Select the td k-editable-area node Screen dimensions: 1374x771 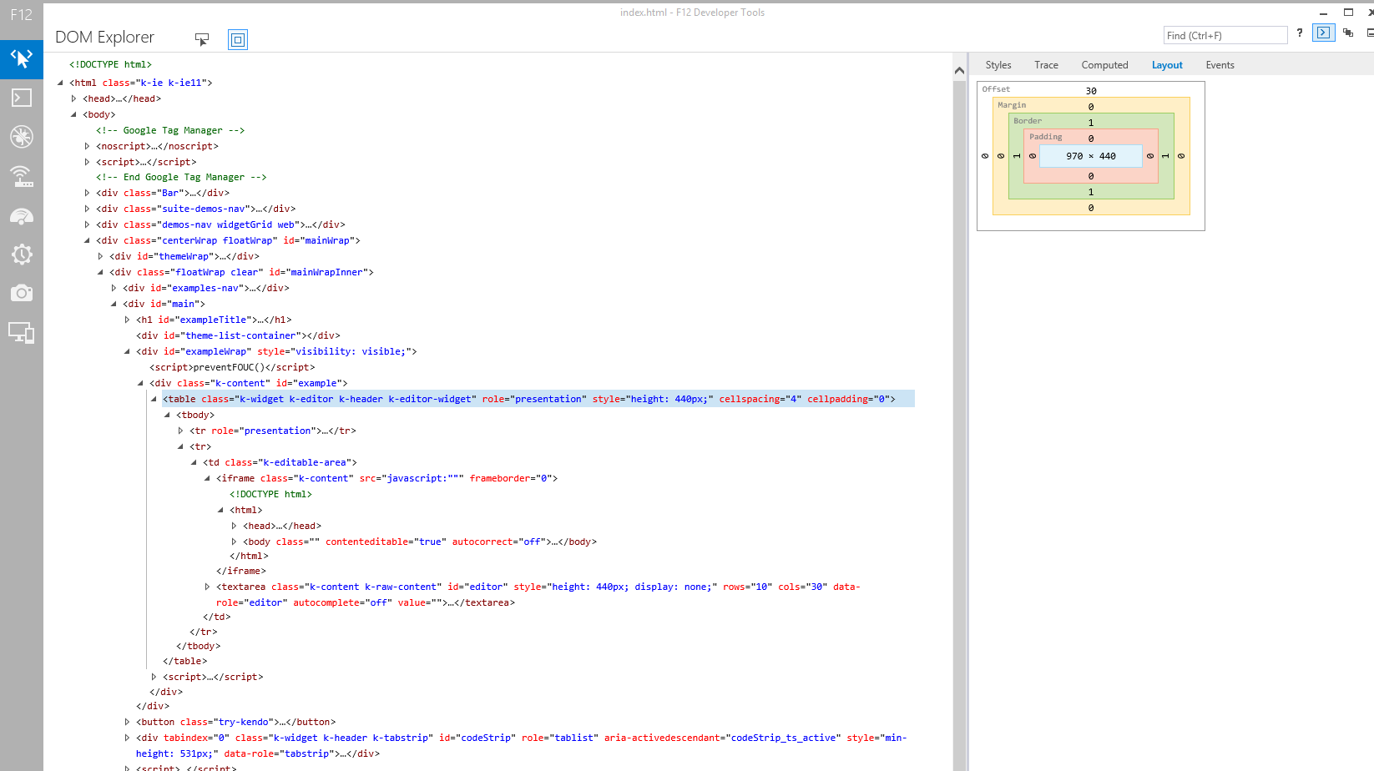280,462
